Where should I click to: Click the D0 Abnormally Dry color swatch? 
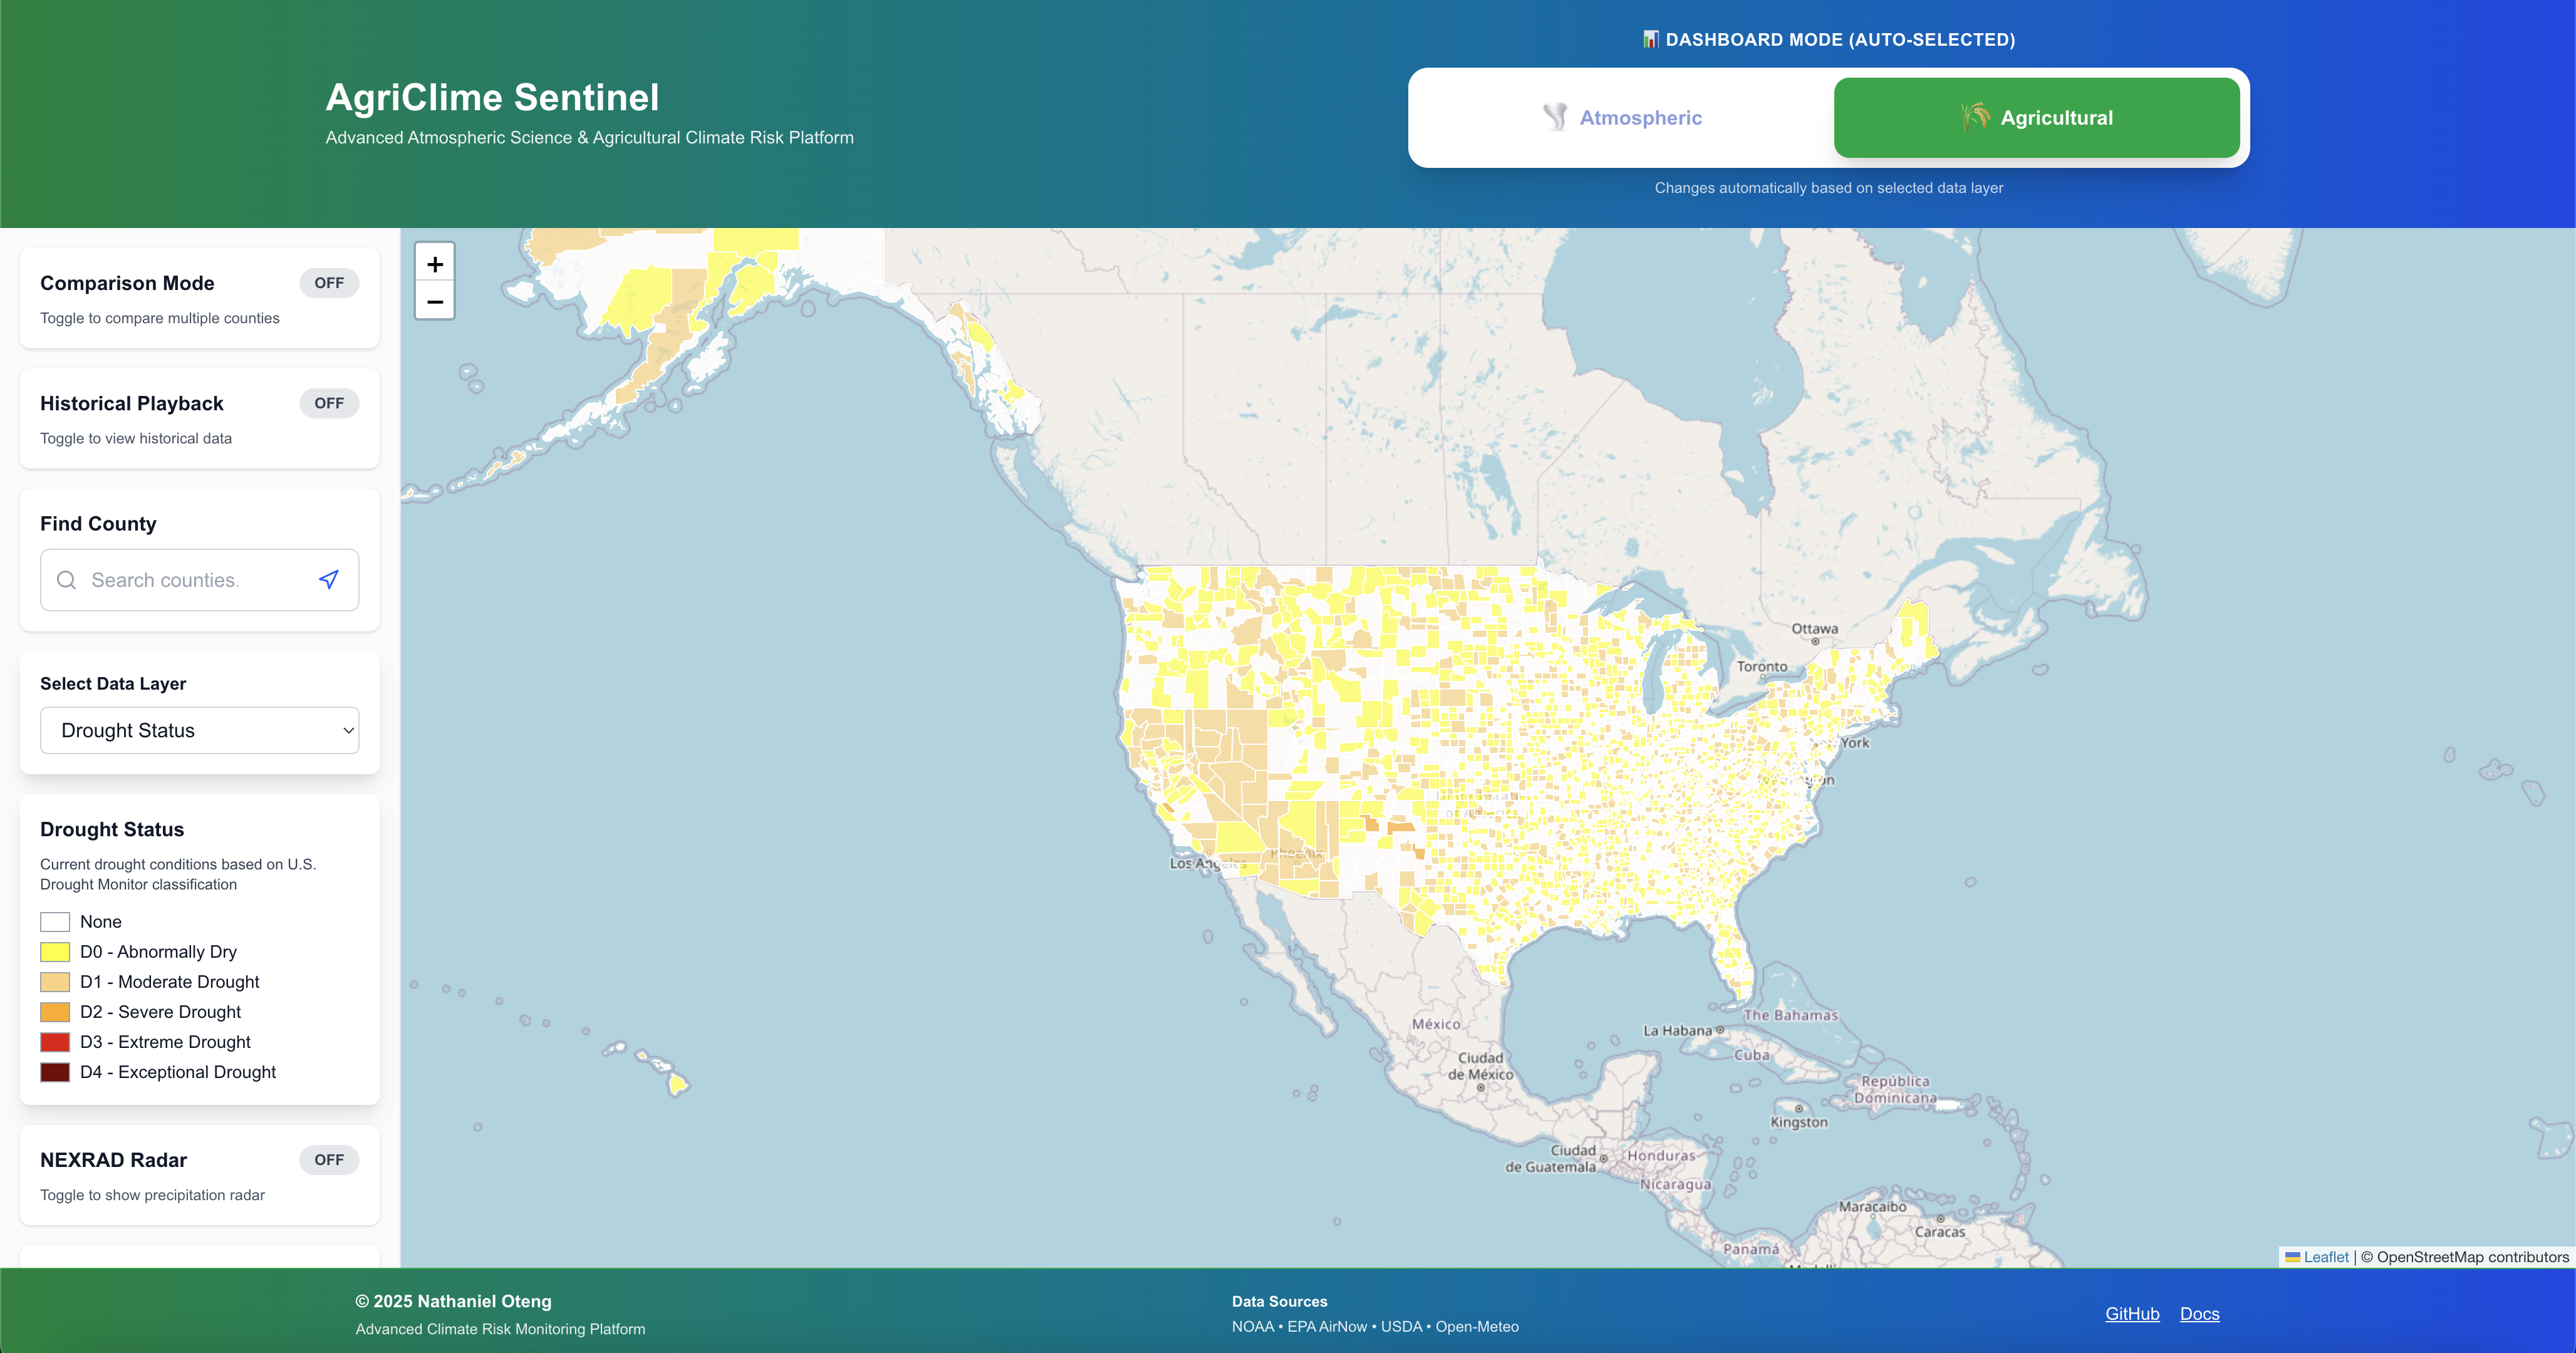[x=55, y=951]
